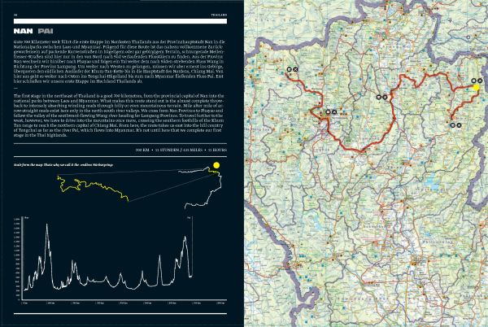Select the southeastern crossed-cutlery marker on the route
Screen dimensions: 488x327
coord(459,124)
